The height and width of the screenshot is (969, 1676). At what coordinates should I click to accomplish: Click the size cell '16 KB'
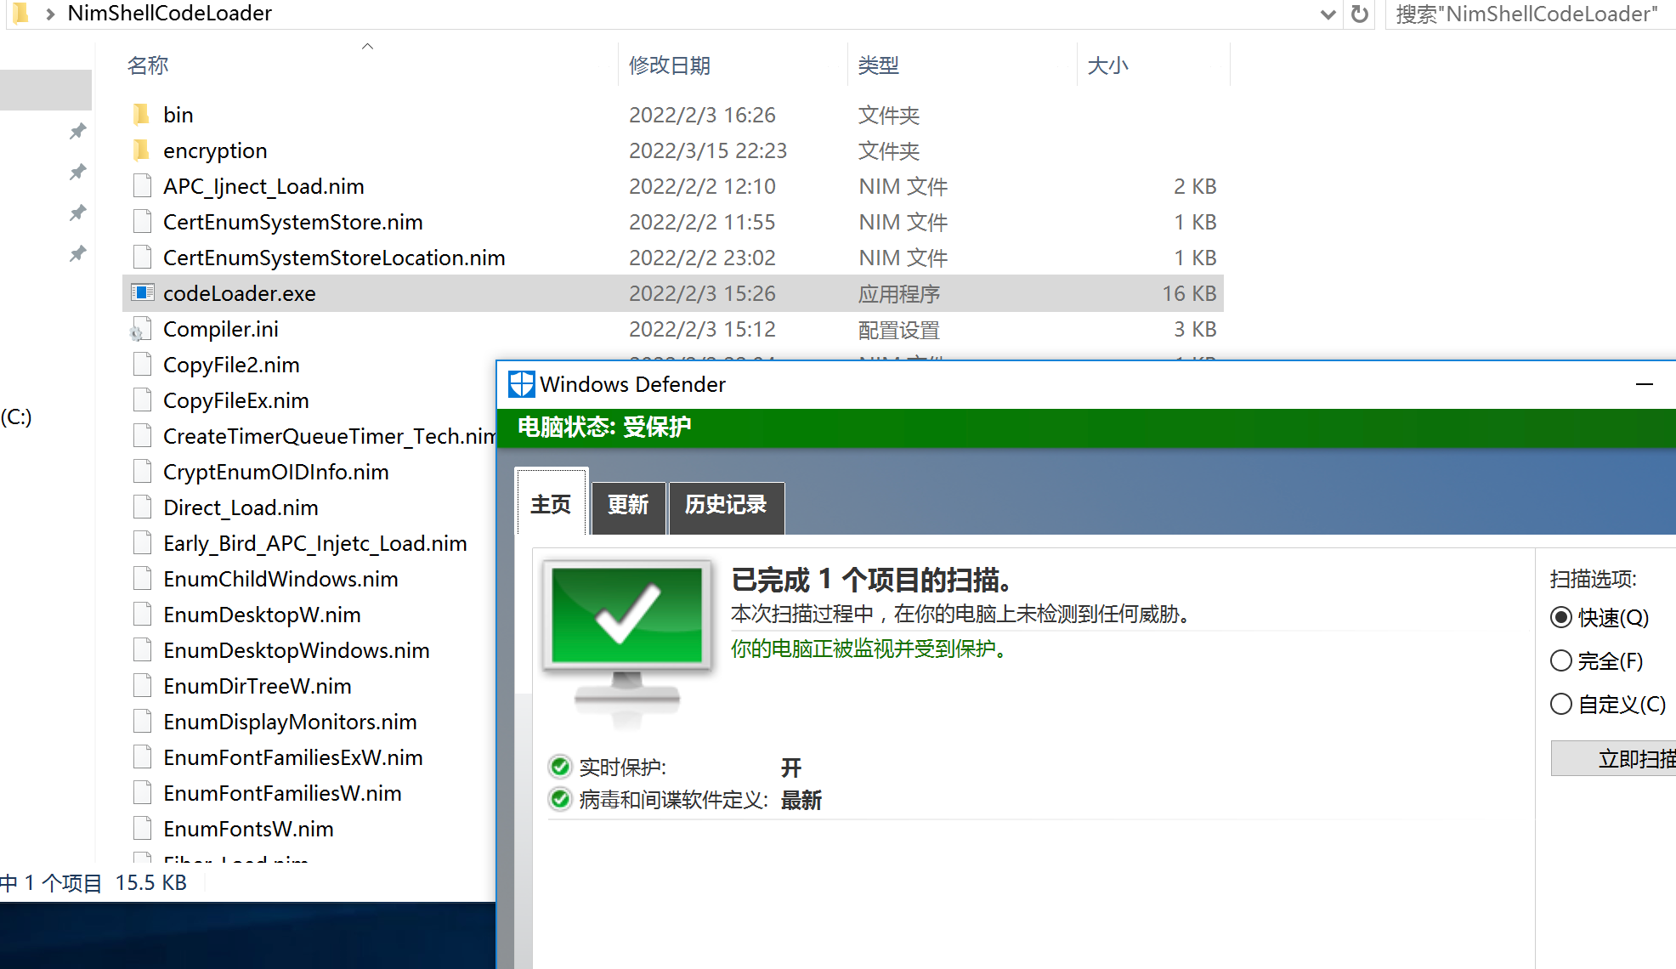[1189, 293]
